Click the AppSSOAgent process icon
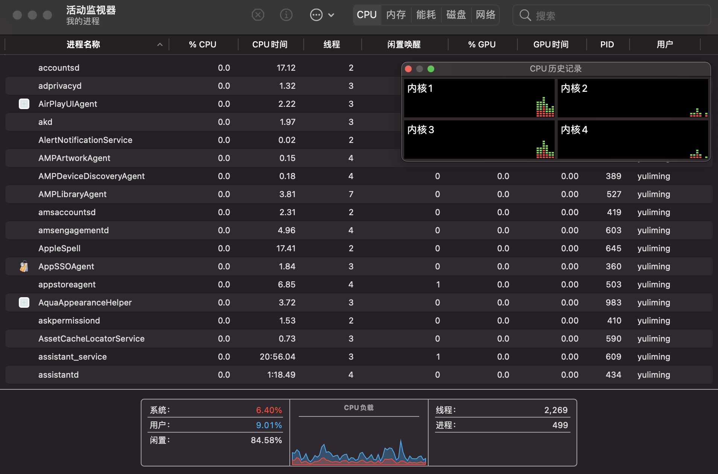 24,266
